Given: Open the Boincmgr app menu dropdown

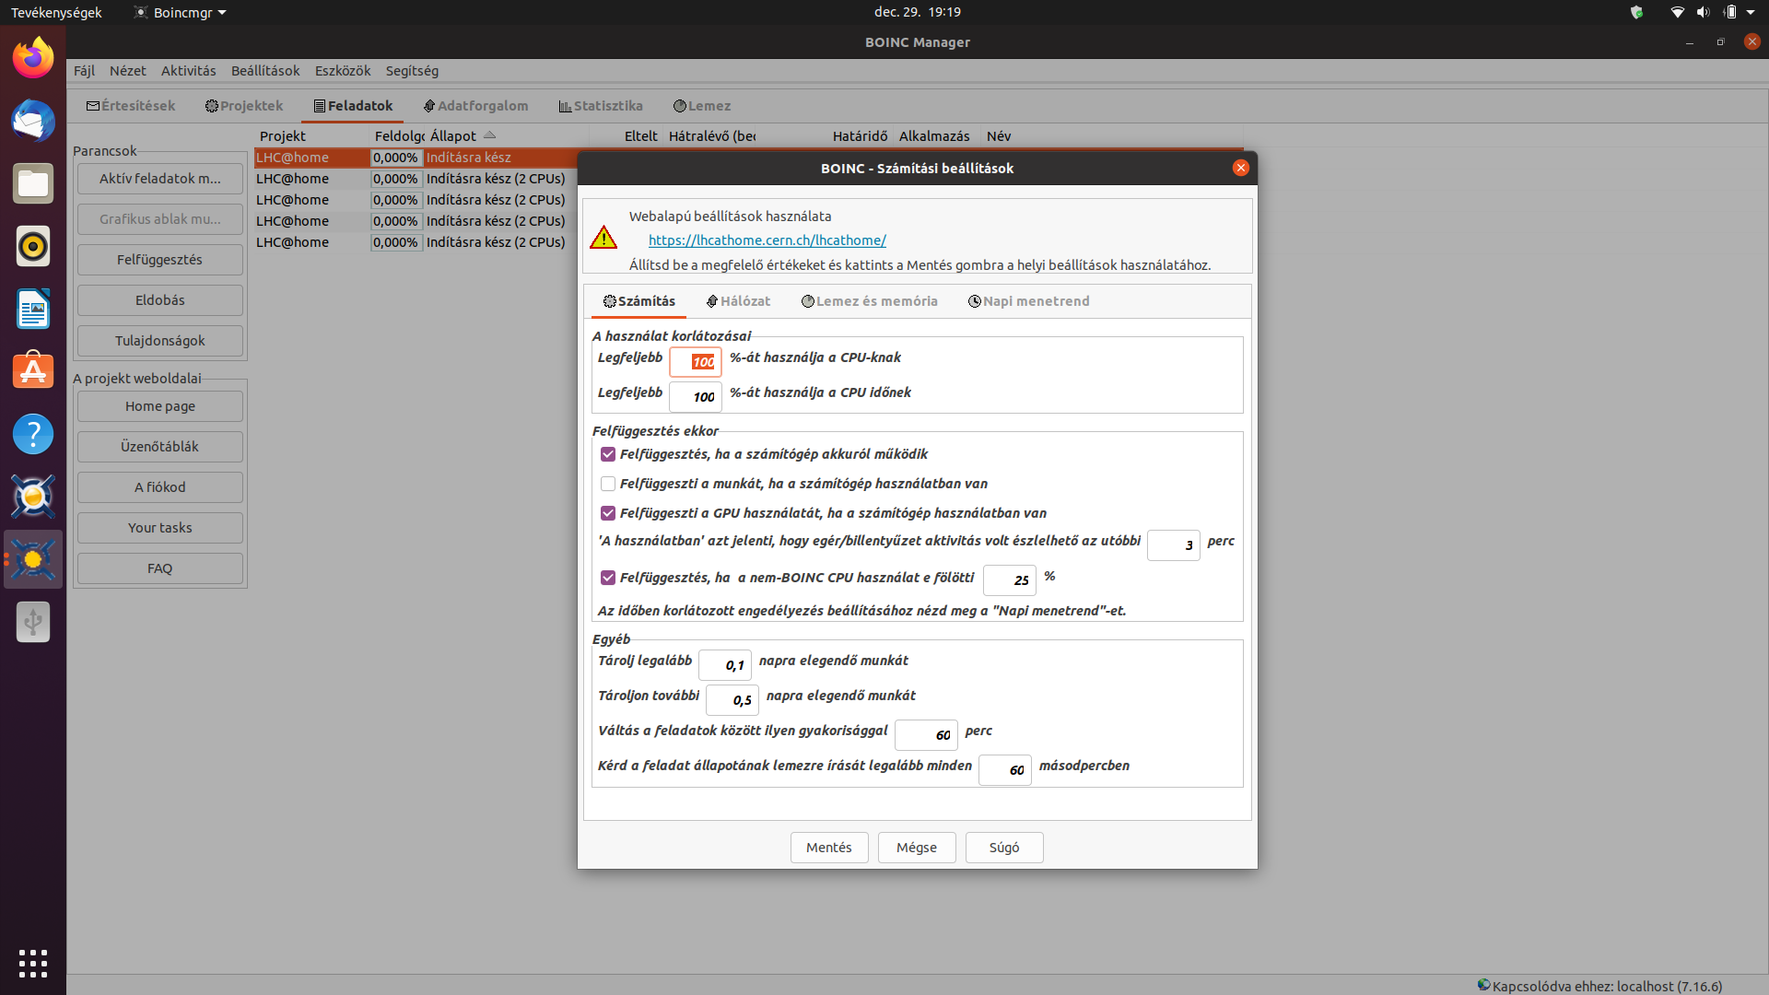Looking at the screenshot, I should click(180, 12).
